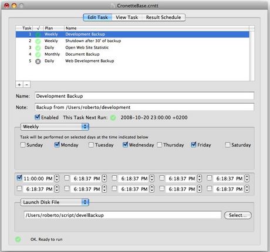
Task: Open the Weekly plan dropdown
Action: 55,127
